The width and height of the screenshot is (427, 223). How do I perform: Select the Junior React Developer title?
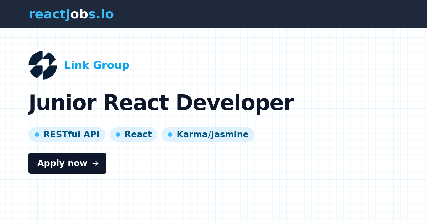coord(161,103)
